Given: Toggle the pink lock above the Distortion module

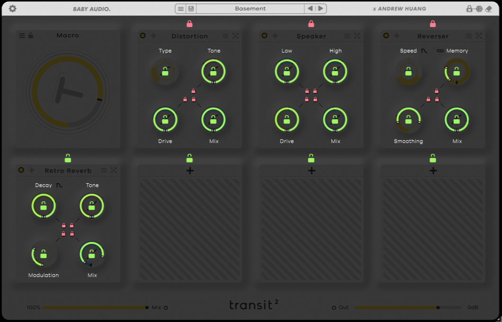Looking at the screenshot, I should (190, 24).
